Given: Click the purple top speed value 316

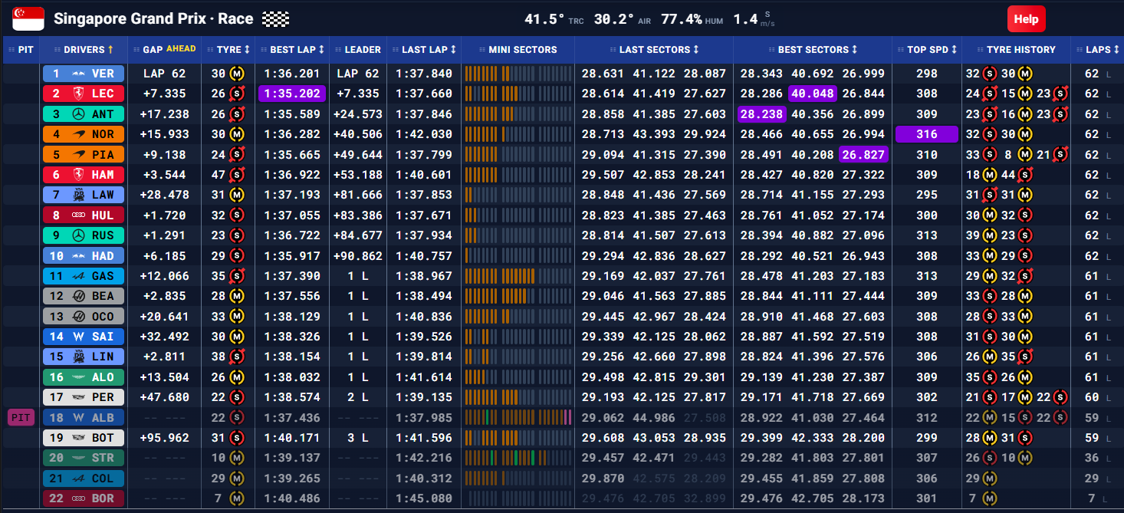Looking at the screenshot, I should [926, 134].
